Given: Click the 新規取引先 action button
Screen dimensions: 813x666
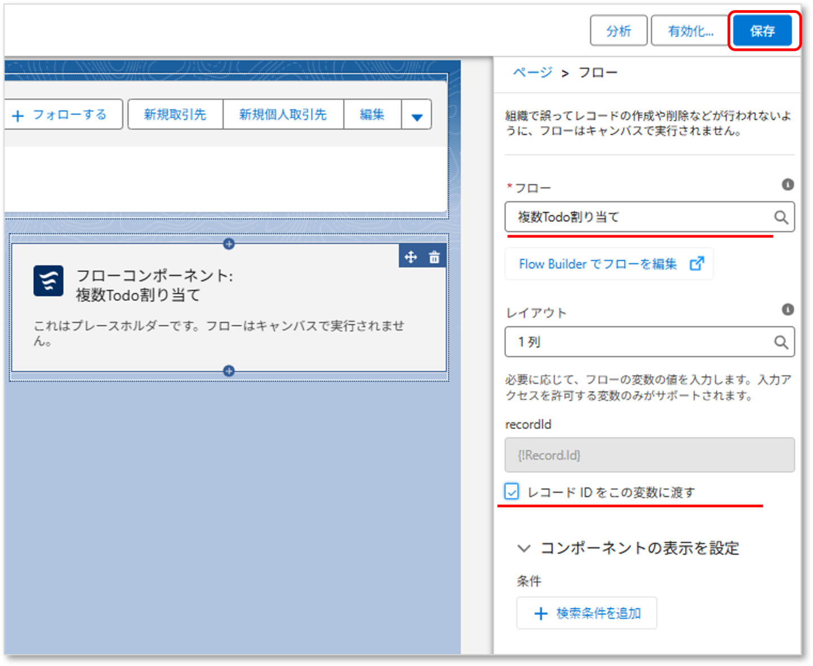Looking at the screenshot, I should [x=175, y=115].
